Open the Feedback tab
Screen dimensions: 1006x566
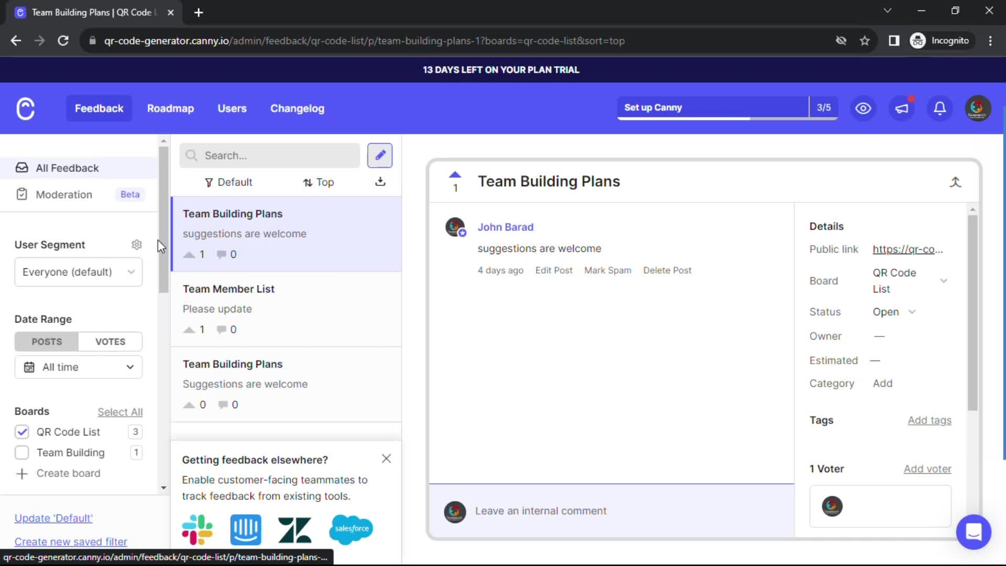(99, 108)
